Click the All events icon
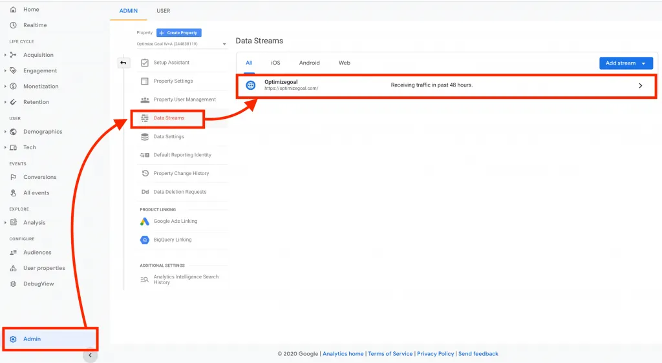662x363 pixels. (x=13, y=192)
